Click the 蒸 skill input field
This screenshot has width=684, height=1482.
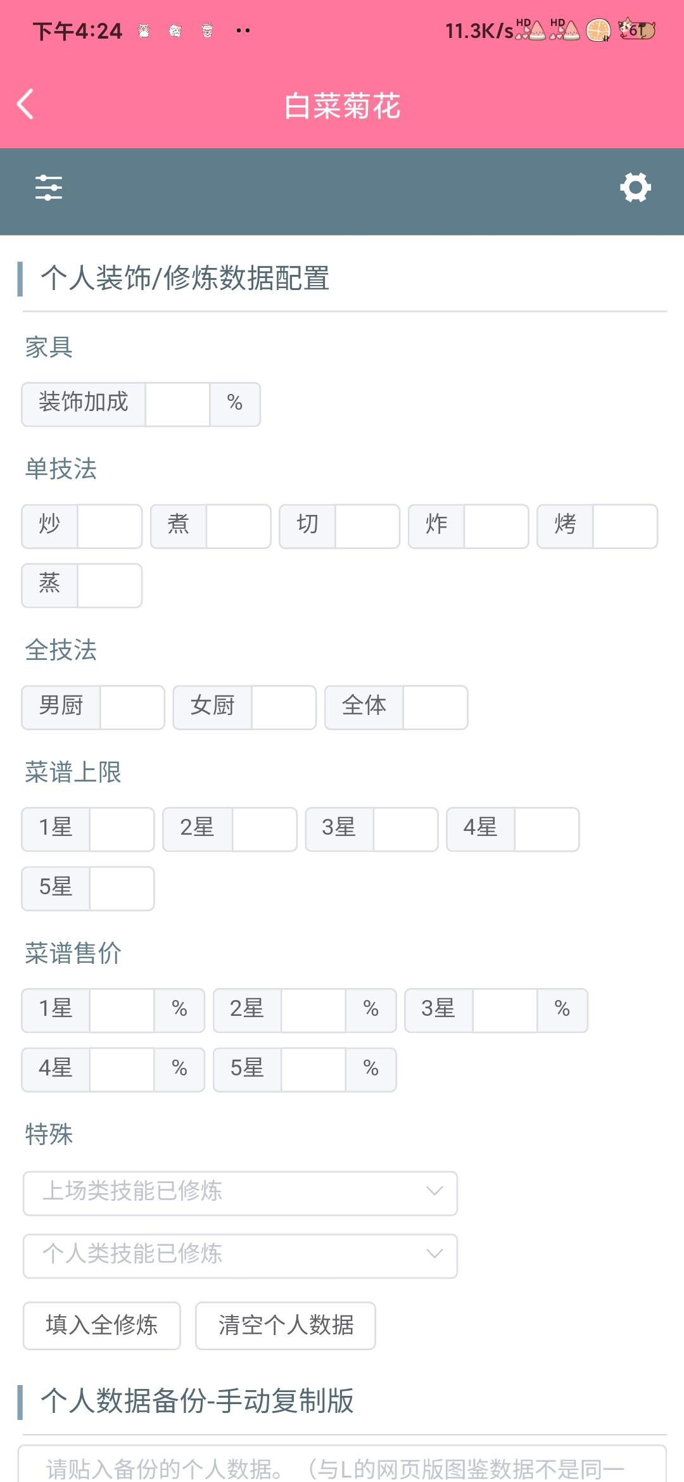pyautogui.click(x=109, y=585)
